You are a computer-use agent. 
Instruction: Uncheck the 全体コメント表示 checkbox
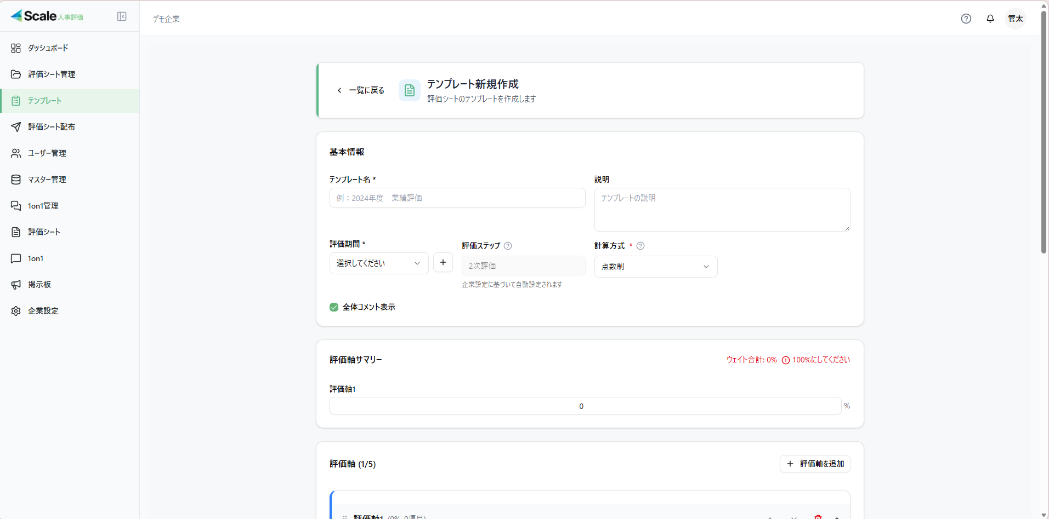(333, 307)
